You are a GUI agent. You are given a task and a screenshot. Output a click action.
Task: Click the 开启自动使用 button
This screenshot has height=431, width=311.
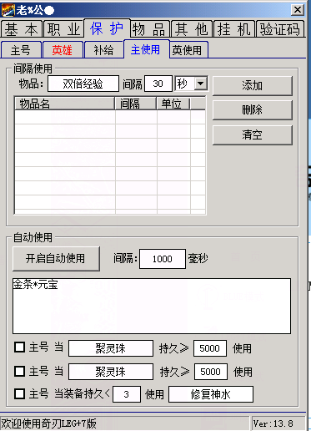click(x=56, y=259)
